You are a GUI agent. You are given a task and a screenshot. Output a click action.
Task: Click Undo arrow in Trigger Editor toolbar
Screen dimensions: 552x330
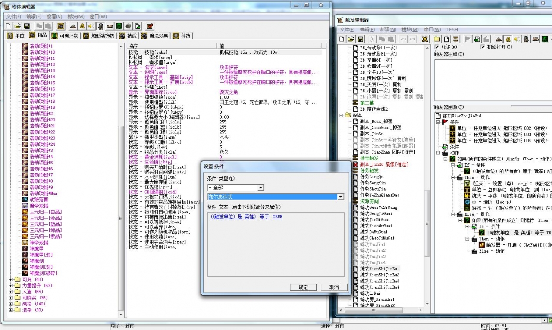tap(403, 39)
